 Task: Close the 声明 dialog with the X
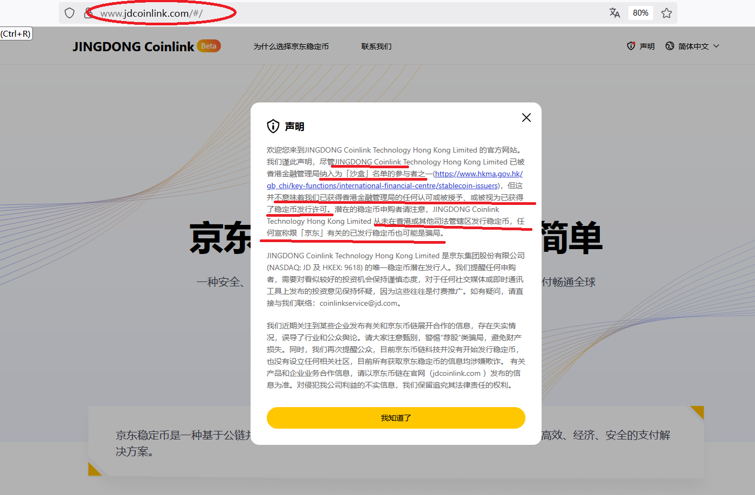coord(527,118)
